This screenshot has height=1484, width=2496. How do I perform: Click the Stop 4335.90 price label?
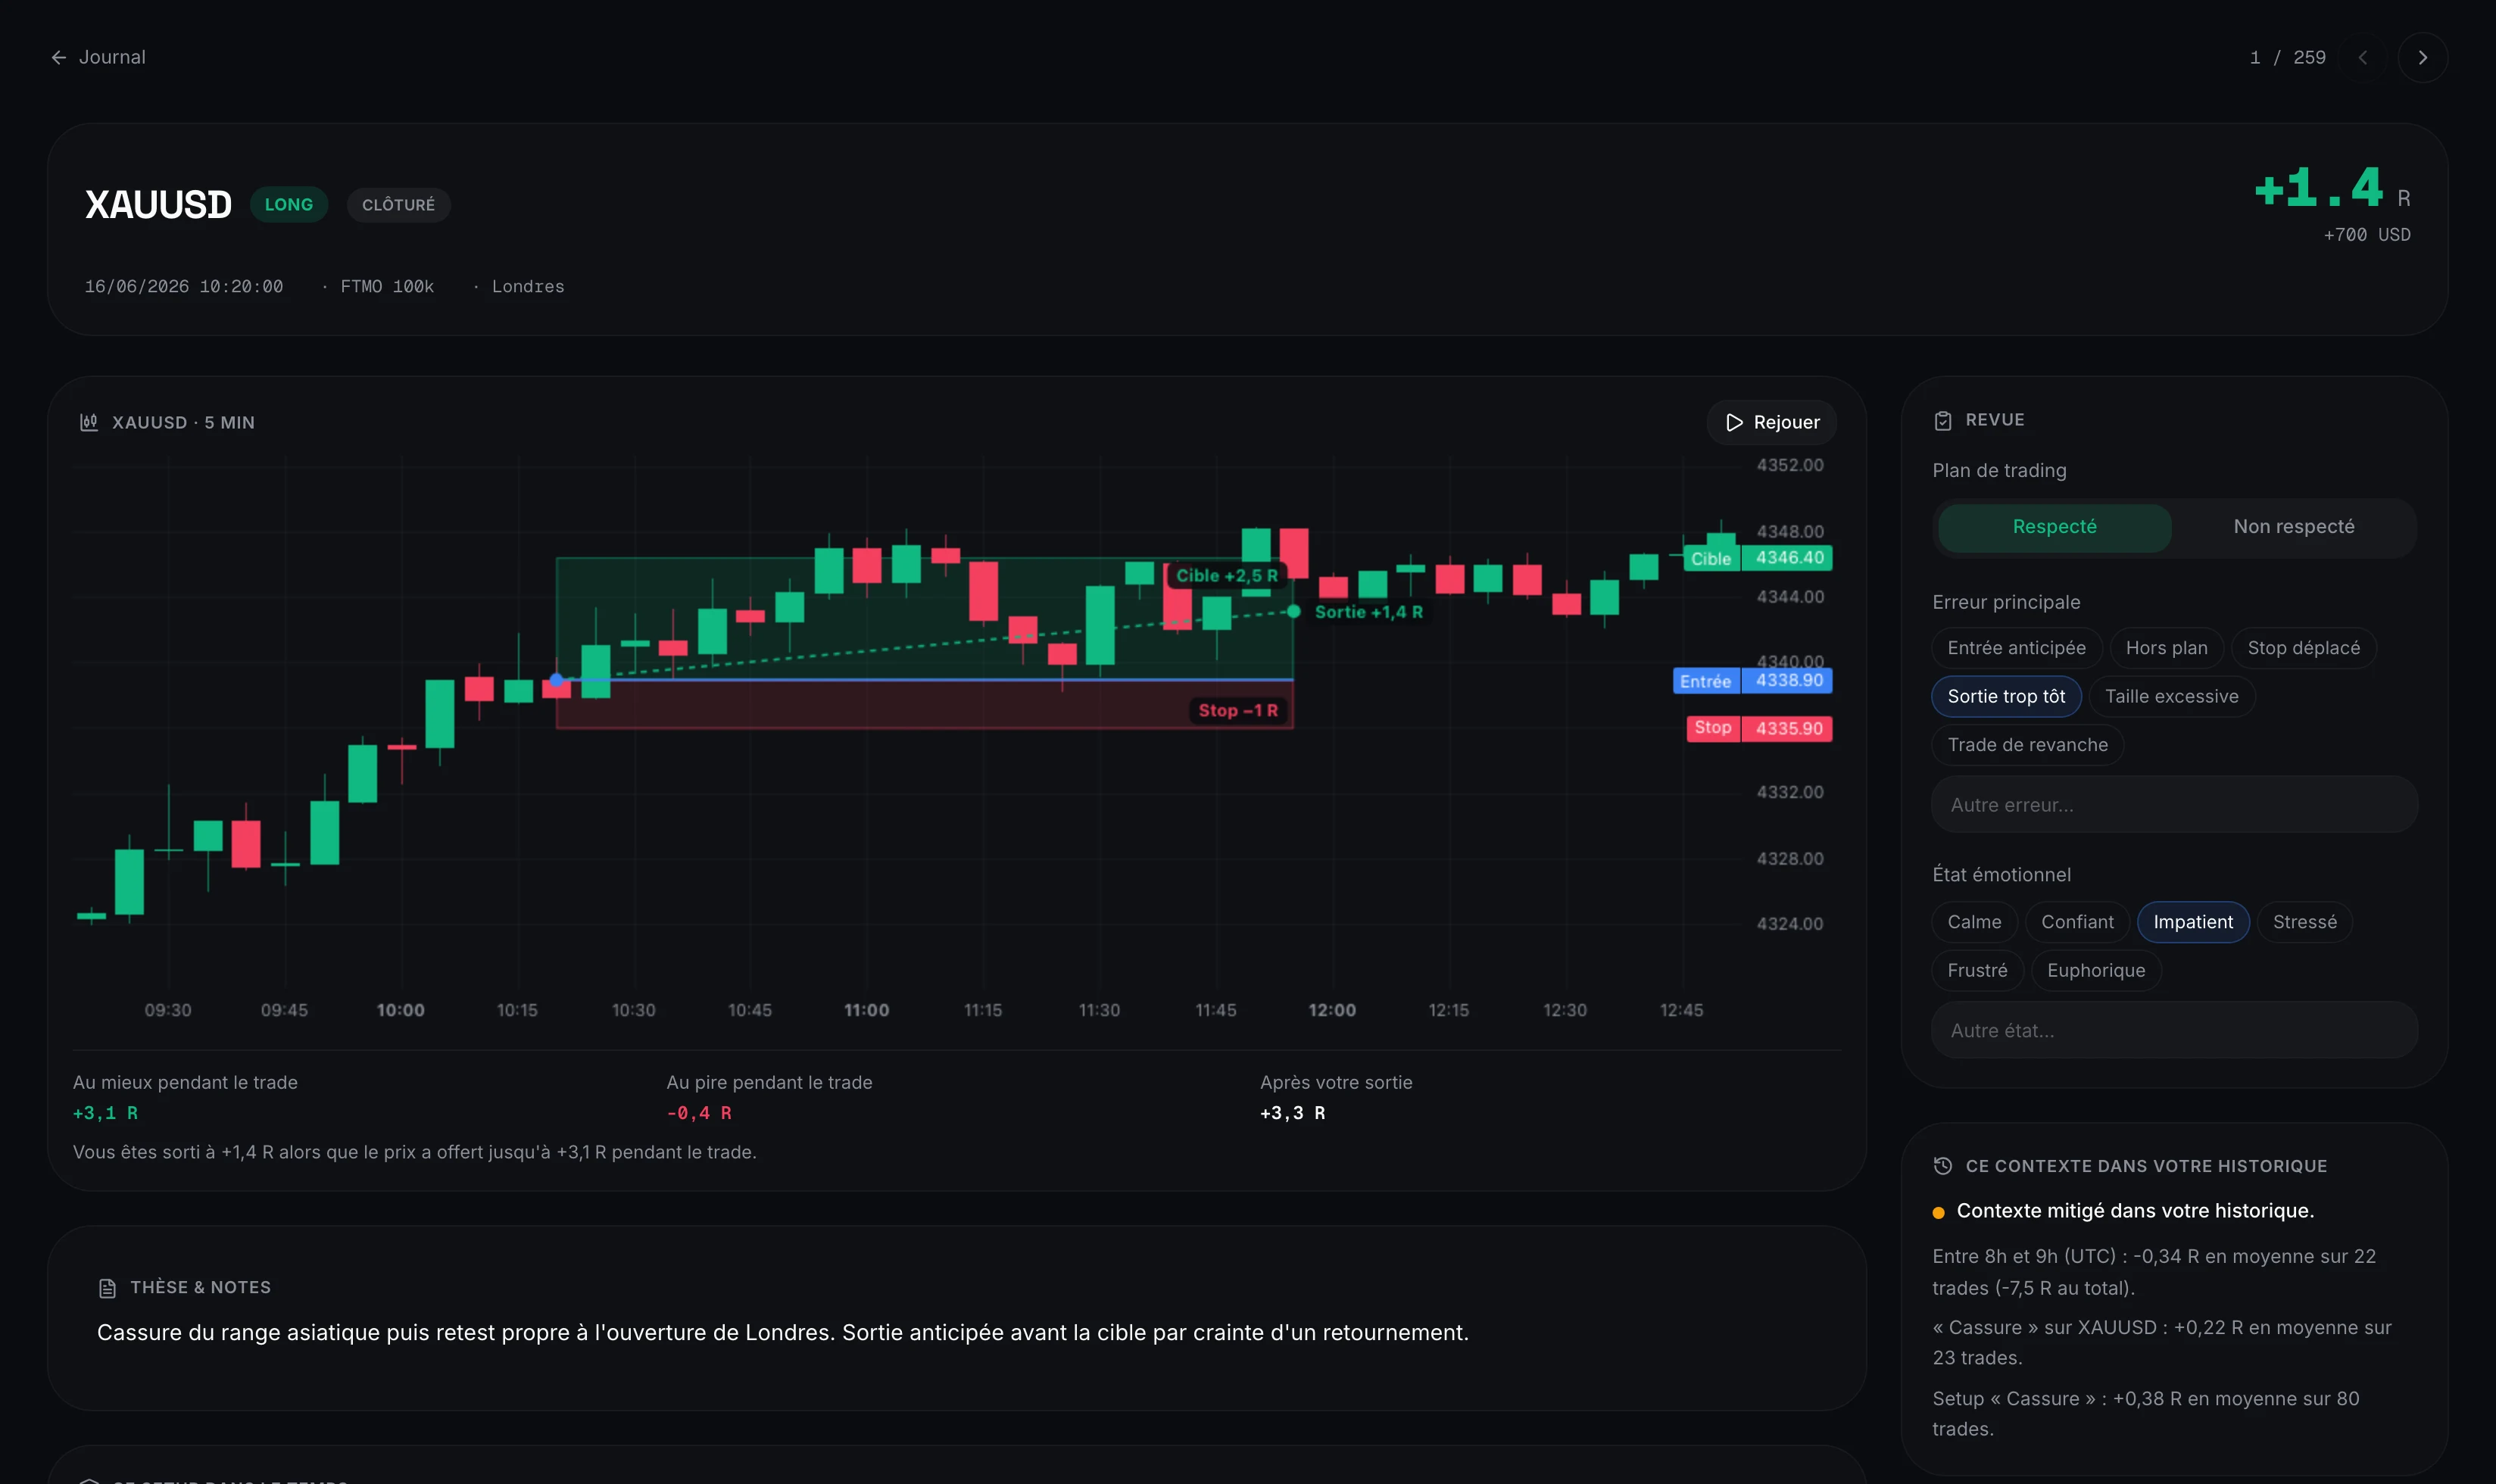point(1759,729)
